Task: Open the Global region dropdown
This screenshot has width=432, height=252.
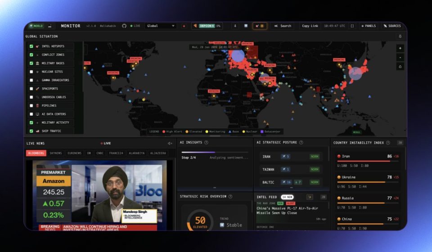Action: coord(161,26)
